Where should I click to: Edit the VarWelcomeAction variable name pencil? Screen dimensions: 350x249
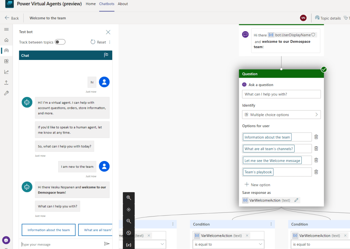296,200
